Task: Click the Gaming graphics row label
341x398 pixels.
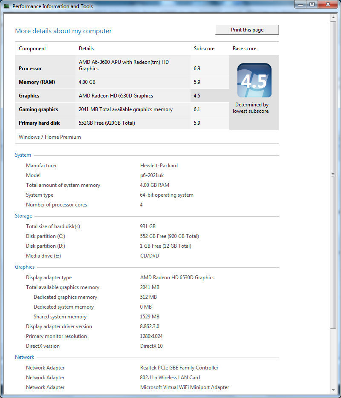Action: point(38,109)
